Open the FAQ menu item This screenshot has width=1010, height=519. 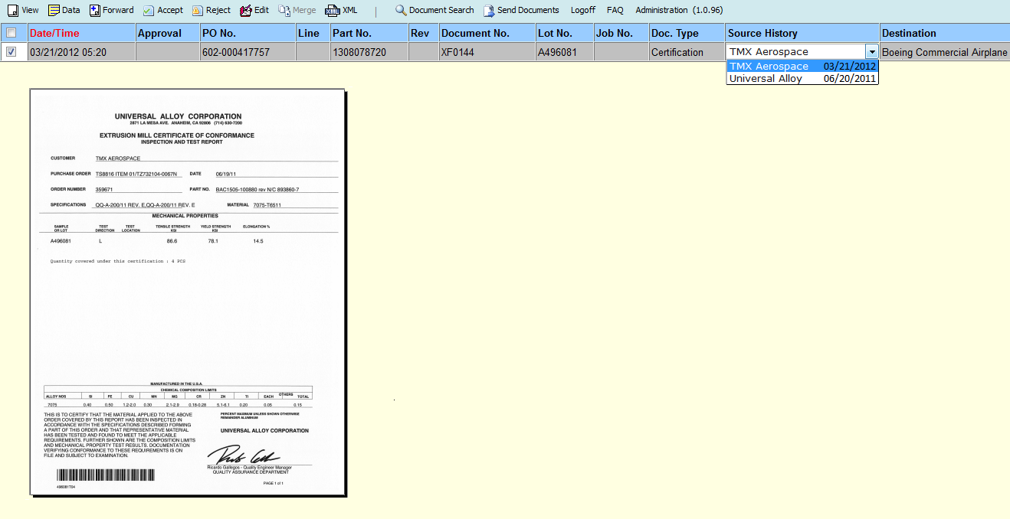pos(615,11)
